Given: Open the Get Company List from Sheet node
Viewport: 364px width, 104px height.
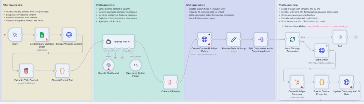Looking at the screenshot, I should [x=42, y=35].
